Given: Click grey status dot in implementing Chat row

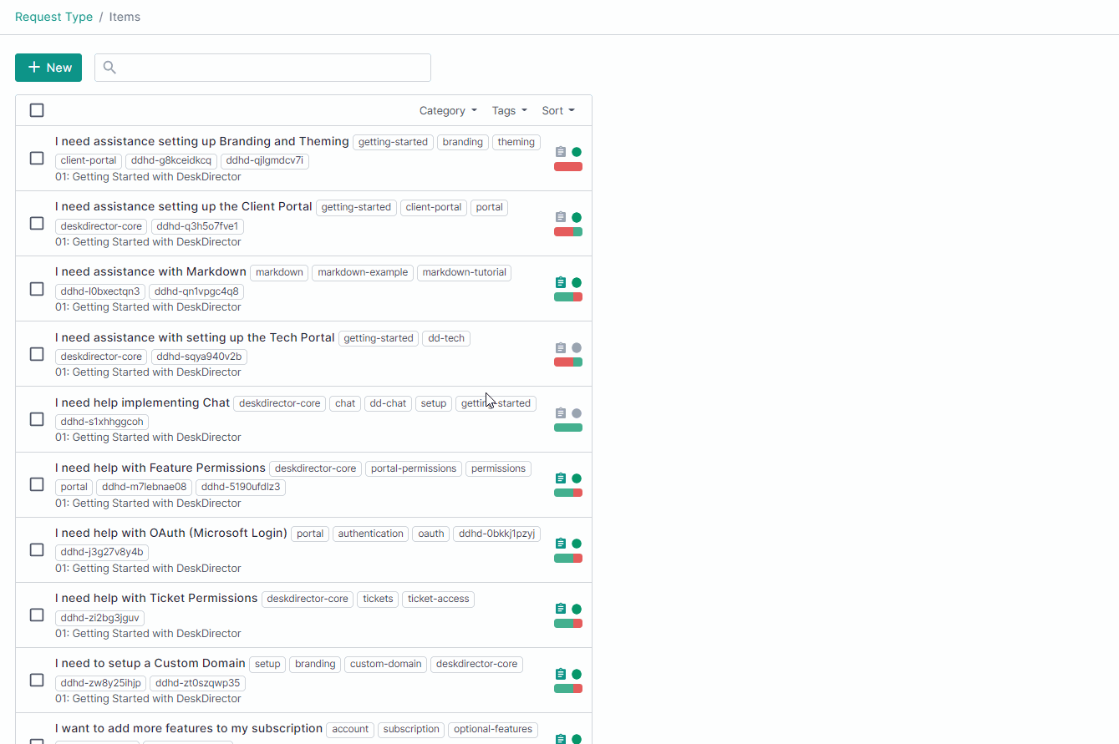Looking at the screenshot, I should (x=577, y=413).
